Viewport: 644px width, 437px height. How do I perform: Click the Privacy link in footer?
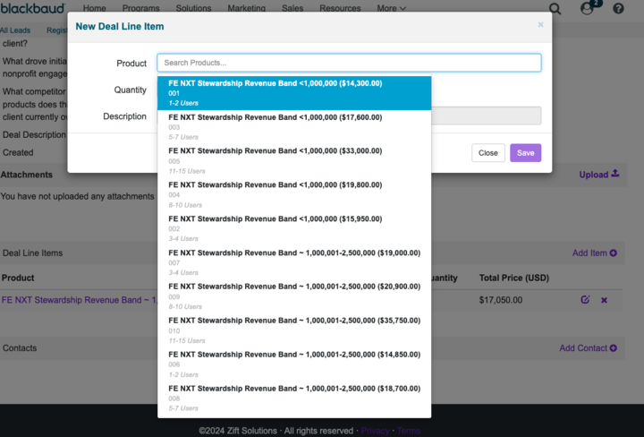point(375,431)
